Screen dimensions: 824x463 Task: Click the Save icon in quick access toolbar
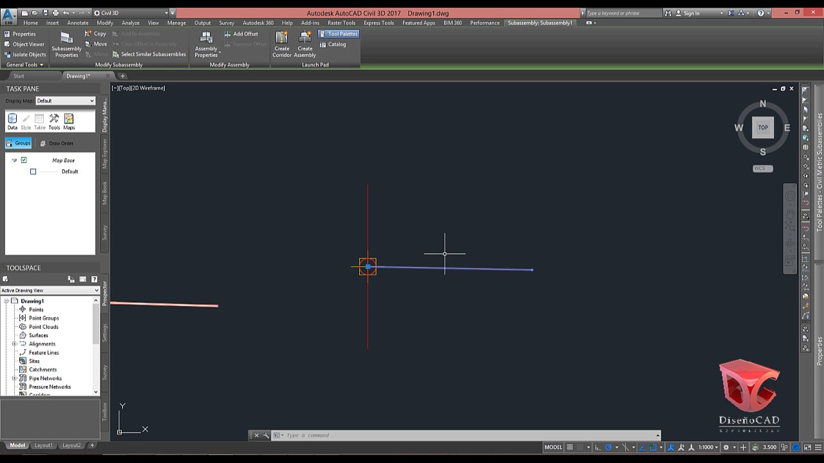tap(44, 13)
